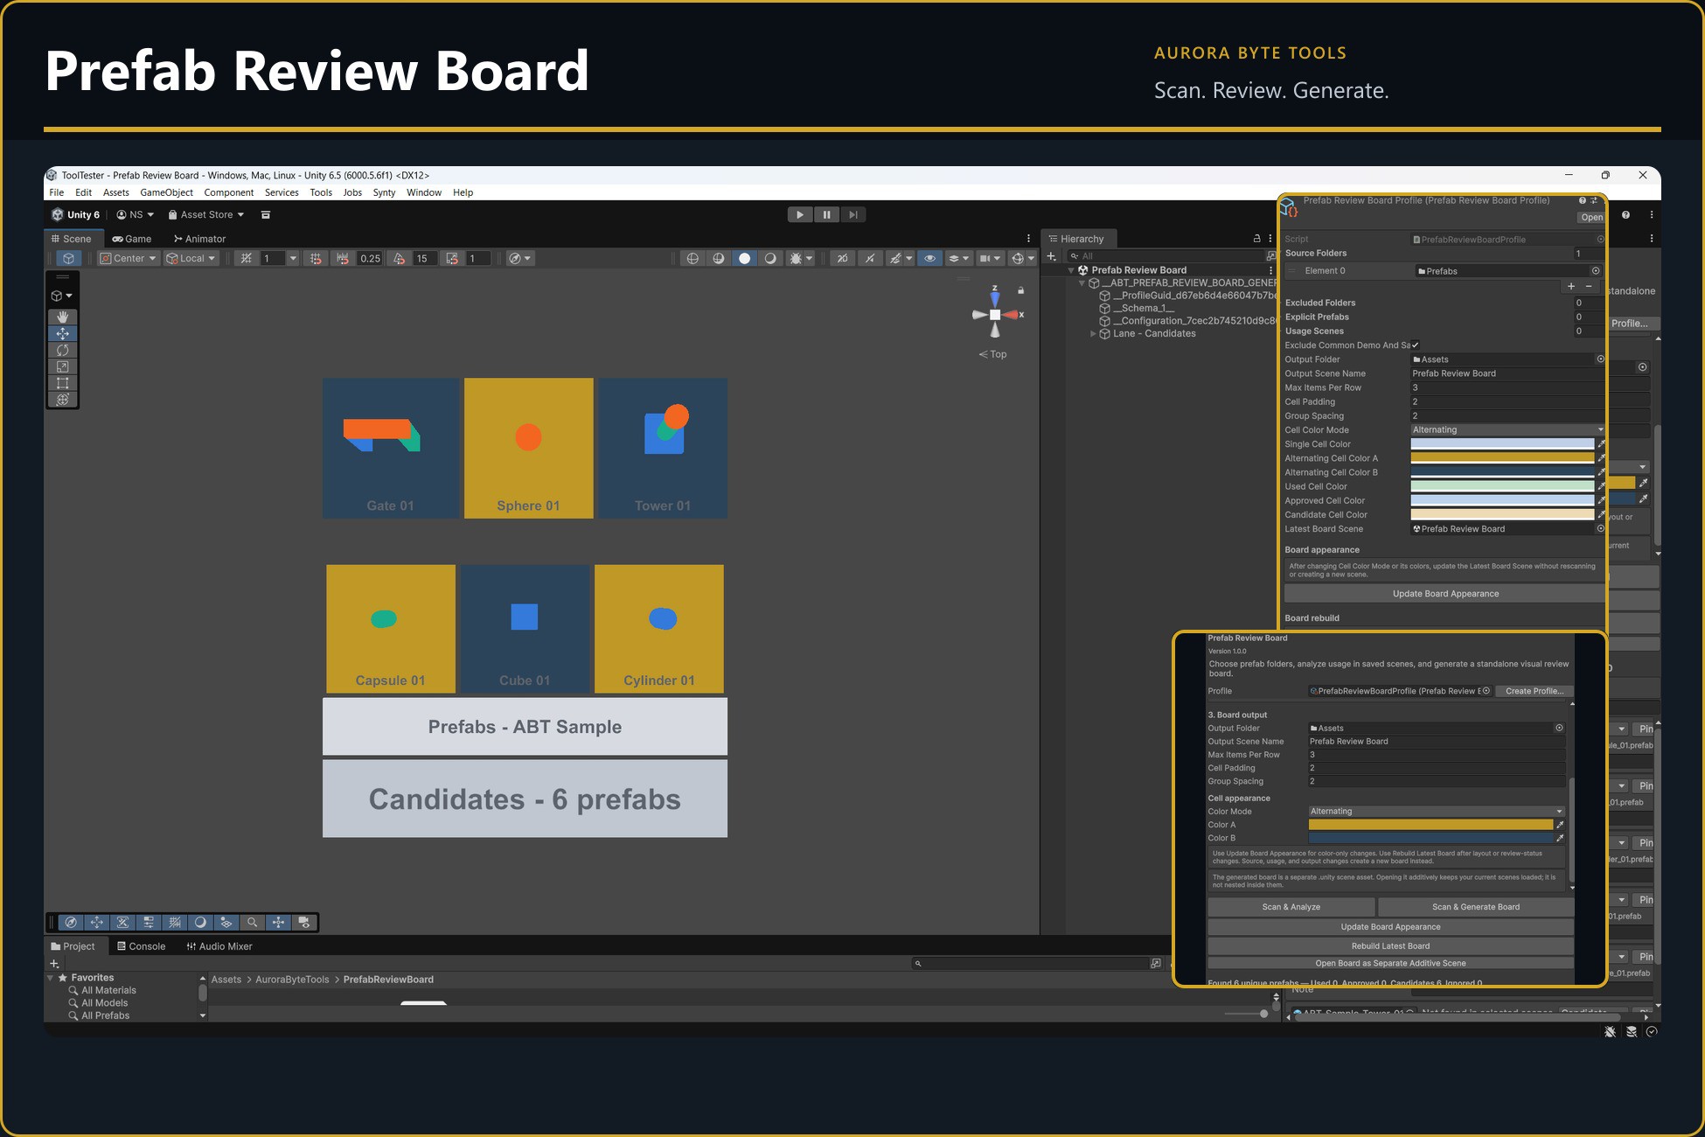
Task: Click the Pause button
Action: [x=826, y=214]
